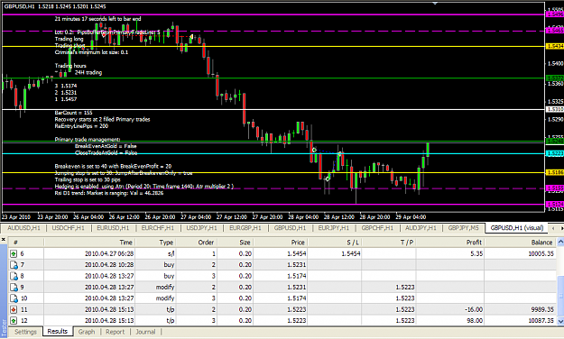Click the modify order icon in row 9

click(14, 288)
